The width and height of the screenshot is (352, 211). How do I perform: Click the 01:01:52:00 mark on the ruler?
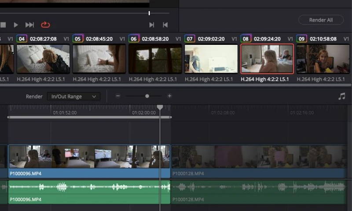65,113
